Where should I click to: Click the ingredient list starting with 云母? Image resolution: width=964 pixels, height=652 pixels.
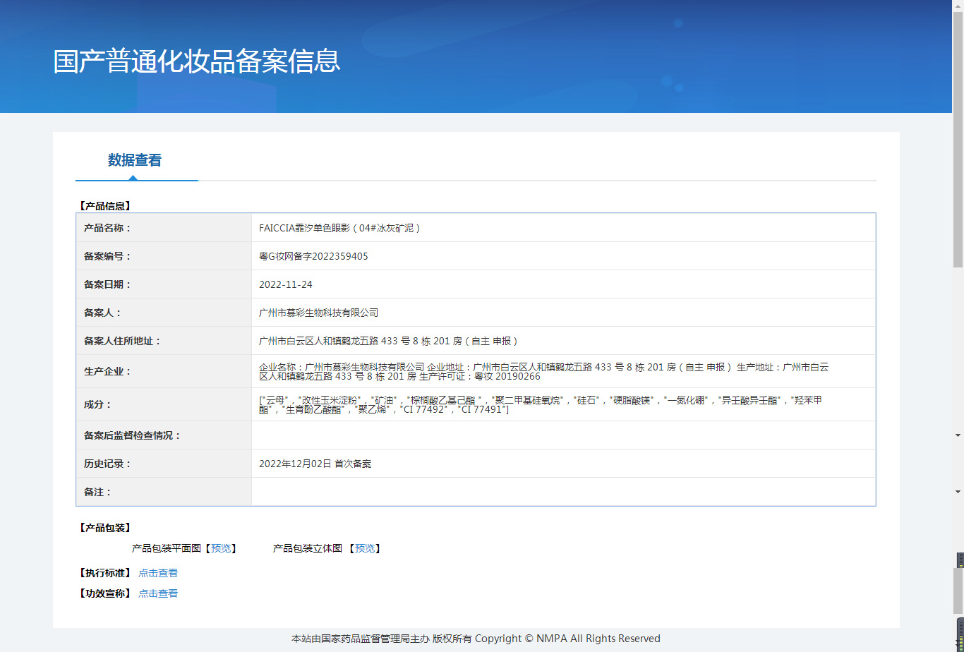pyautogui.click(x=541, y=404)
